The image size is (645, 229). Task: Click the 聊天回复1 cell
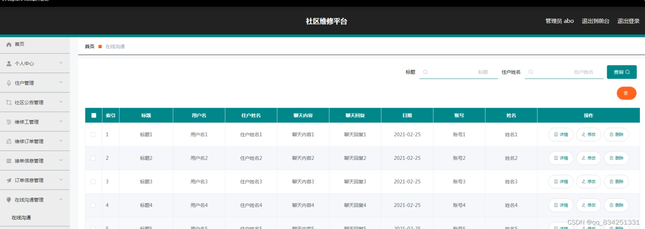click(355, 135)
